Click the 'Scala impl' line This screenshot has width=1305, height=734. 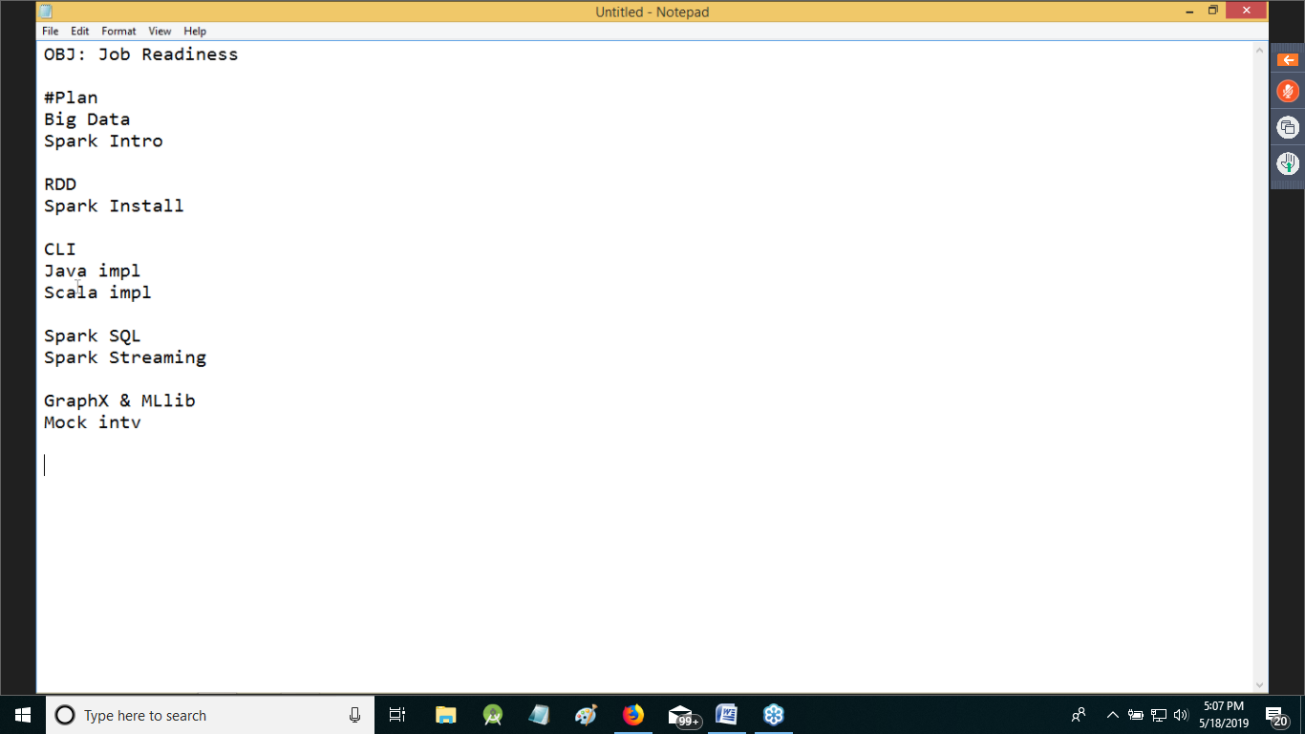[97, 292]
